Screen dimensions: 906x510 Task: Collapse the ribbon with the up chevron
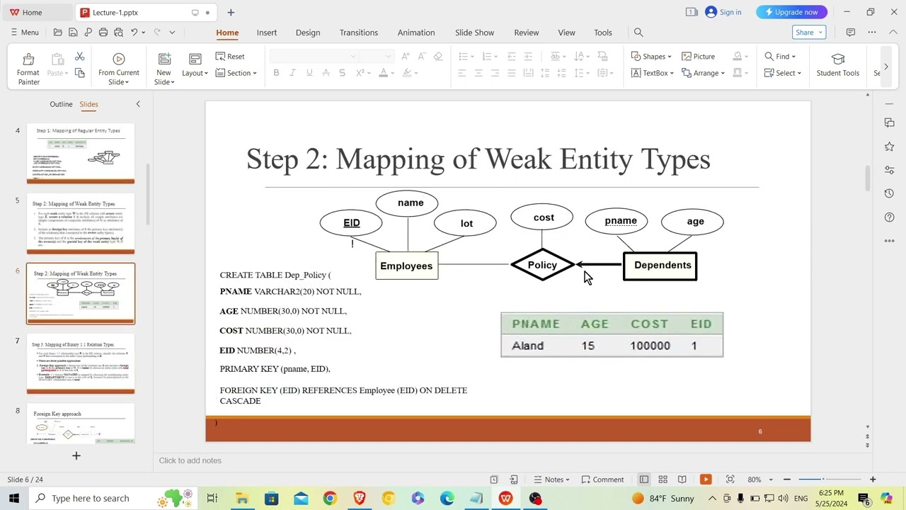pyautogui.click(x=893, y=33)
